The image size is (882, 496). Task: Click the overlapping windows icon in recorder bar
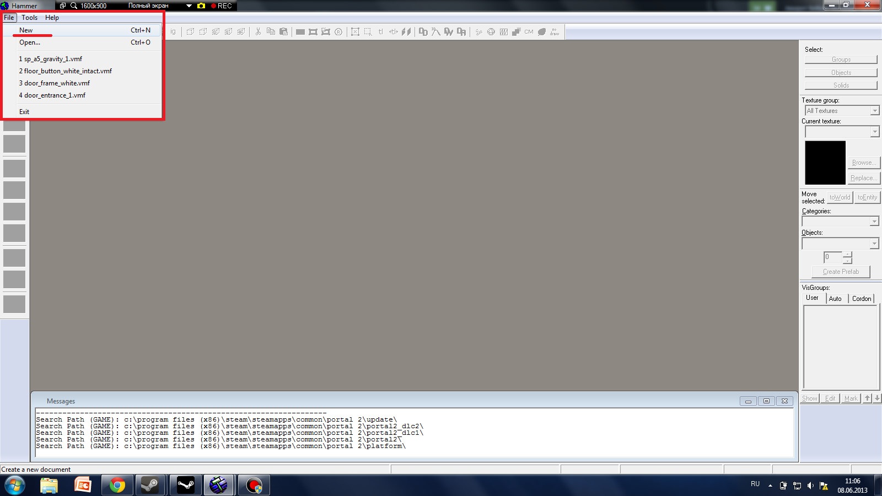63,6
